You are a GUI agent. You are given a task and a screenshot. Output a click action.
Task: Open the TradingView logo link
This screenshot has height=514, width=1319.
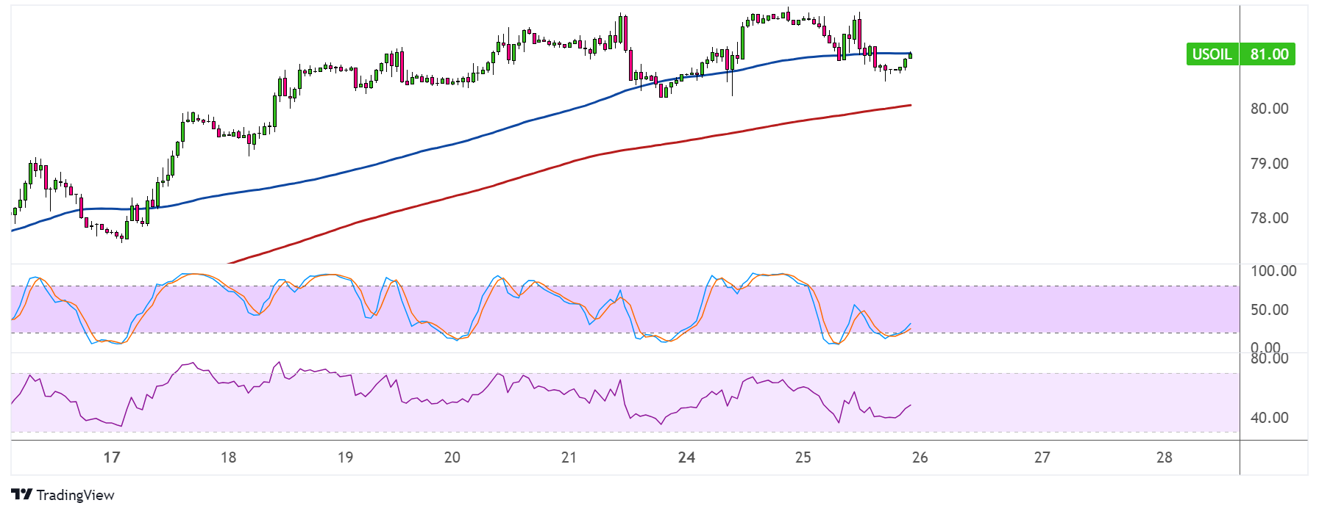[63, 495]
